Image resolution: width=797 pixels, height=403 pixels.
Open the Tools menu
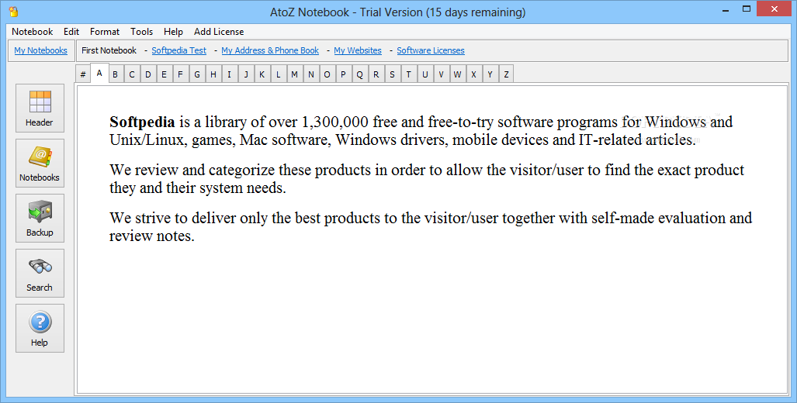141,32
